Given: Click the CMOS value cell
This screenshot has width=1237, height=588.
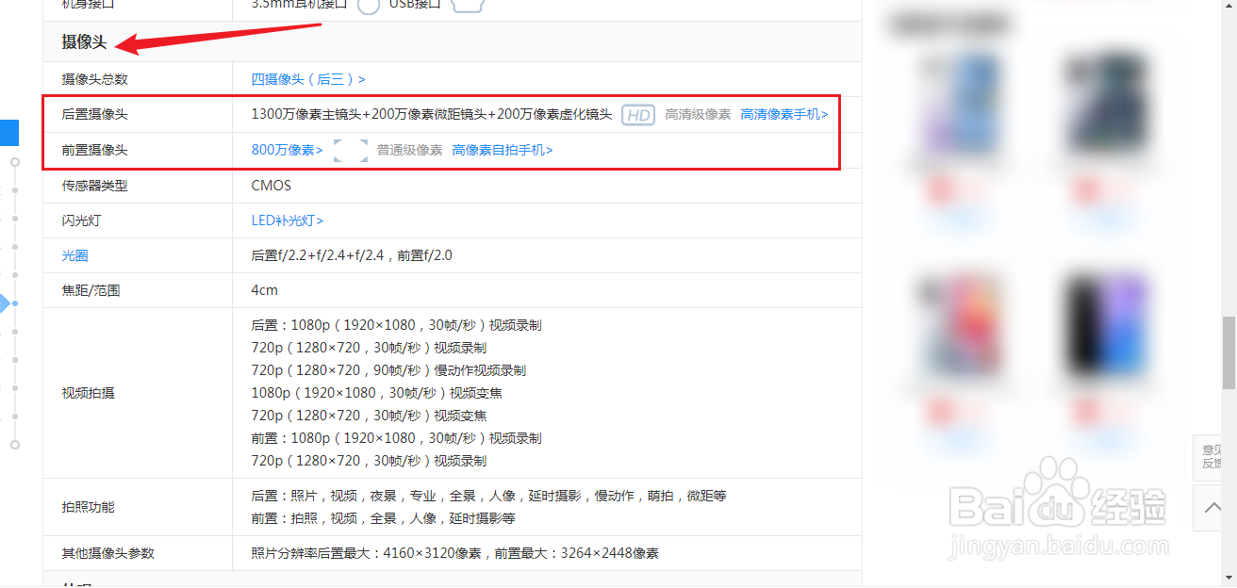Looking at the screenshot, I should [x=272, y=186].
